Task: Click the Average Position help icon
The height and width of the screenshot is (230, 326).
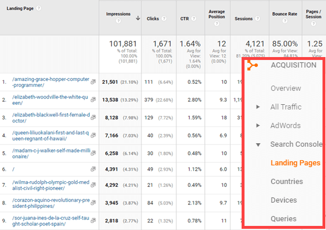Action: 217,23
